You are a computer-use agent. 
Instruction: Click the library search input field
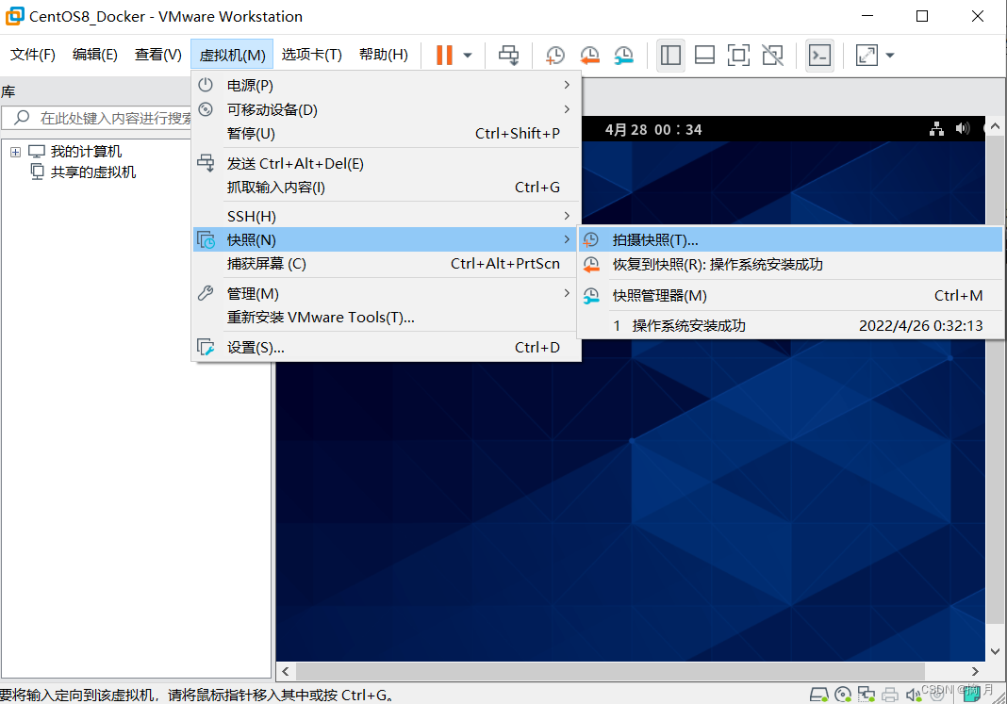pos(98,118)
